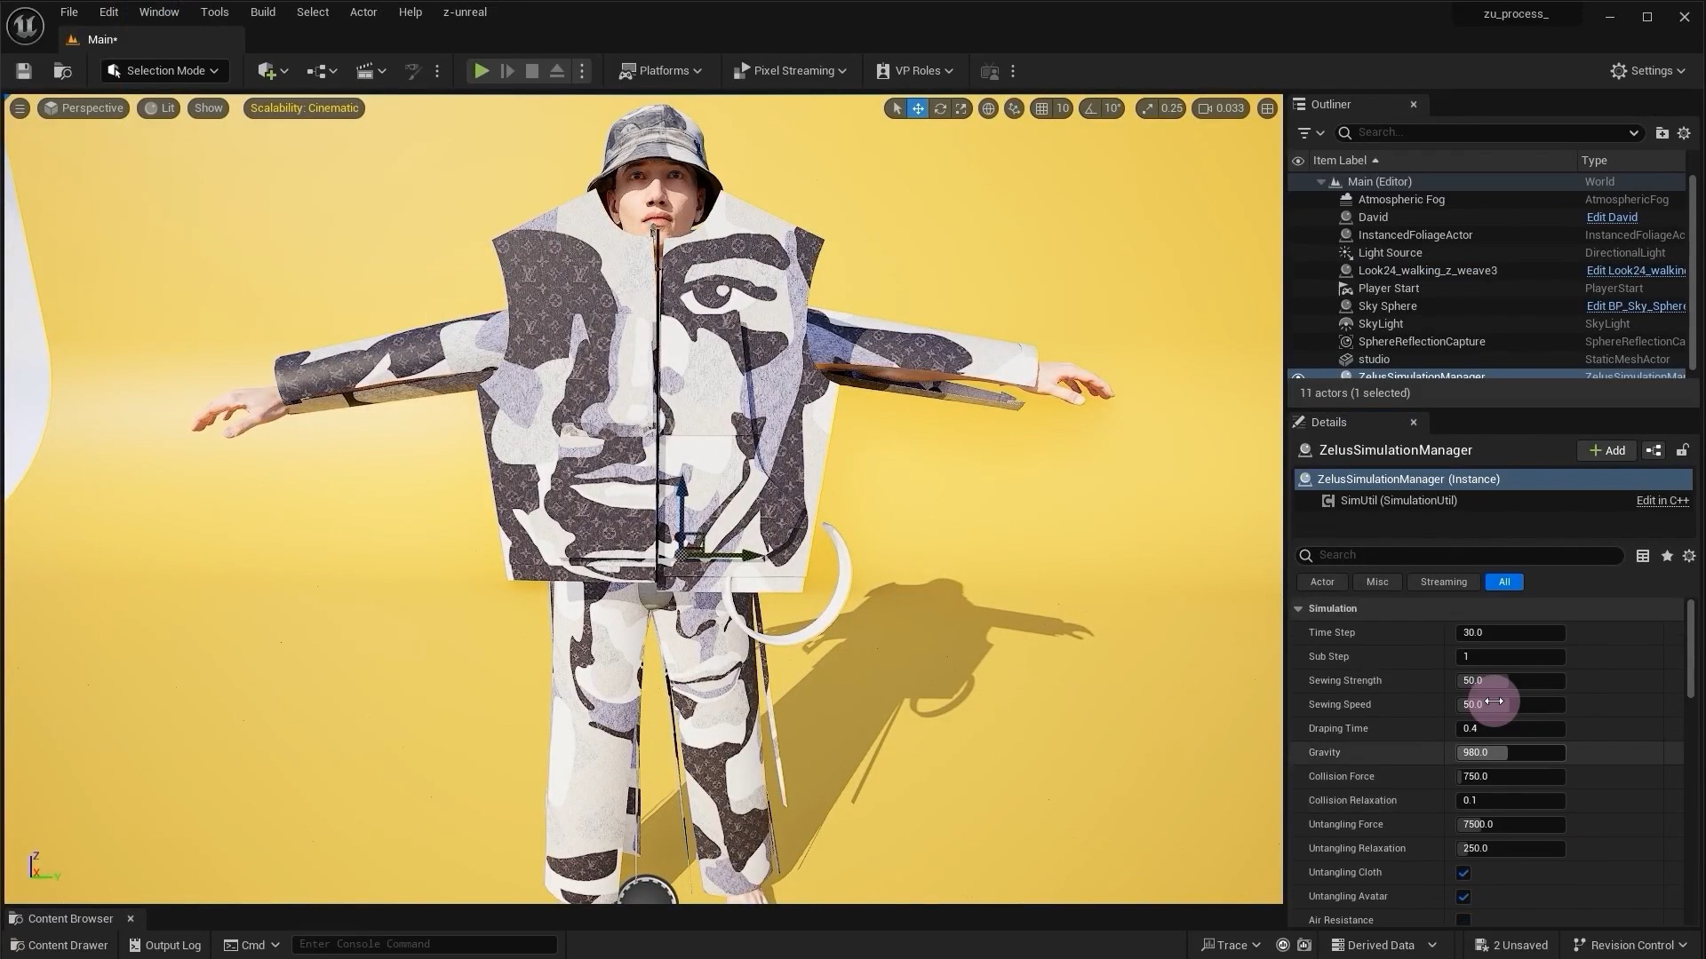Select the Rotate transform tool
This screenshot has width=1706, height=959.
[x=940, y=107]
